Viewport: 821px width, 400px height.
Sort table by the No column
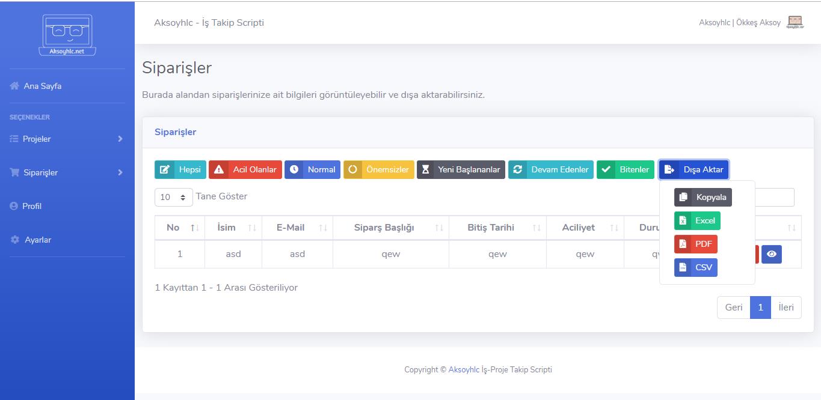point(180,228)
